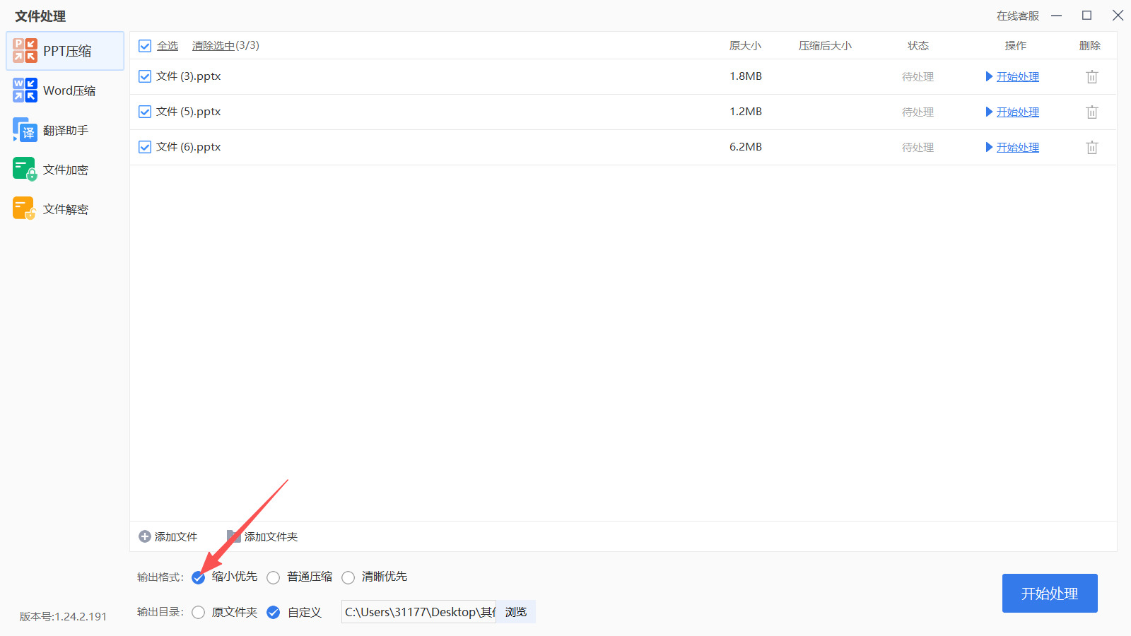Click the 压缩后大小 column header
1131x636 pixels.
click(x=825, y=46)
